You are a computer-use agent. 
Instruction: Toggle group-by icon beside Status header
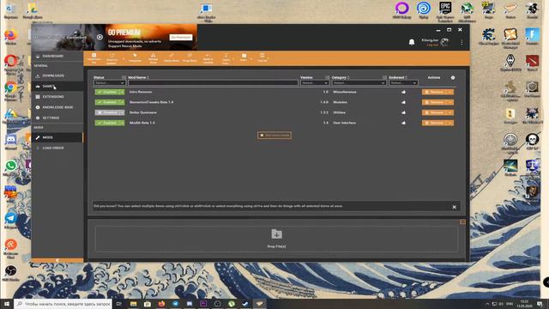124,77
